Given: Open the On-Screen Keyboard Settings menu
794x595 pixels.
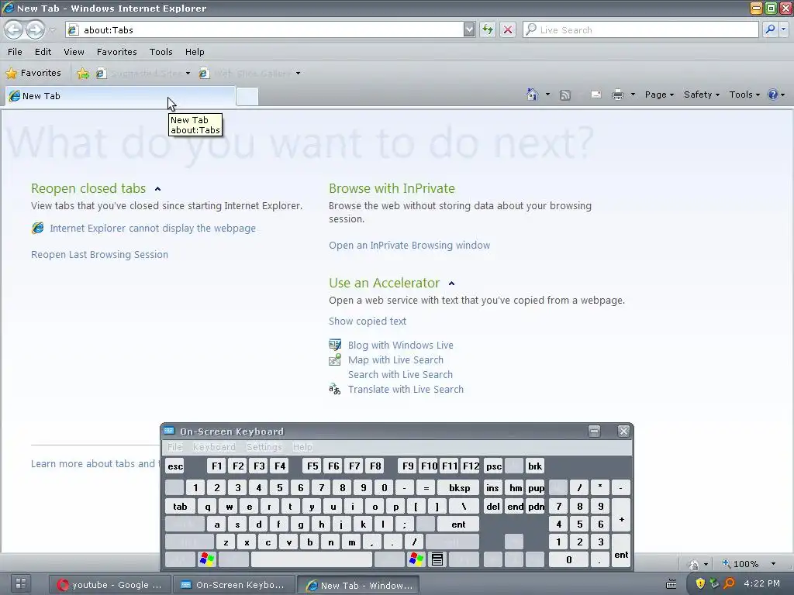Looking at the screenshot, I should point(264,447).
